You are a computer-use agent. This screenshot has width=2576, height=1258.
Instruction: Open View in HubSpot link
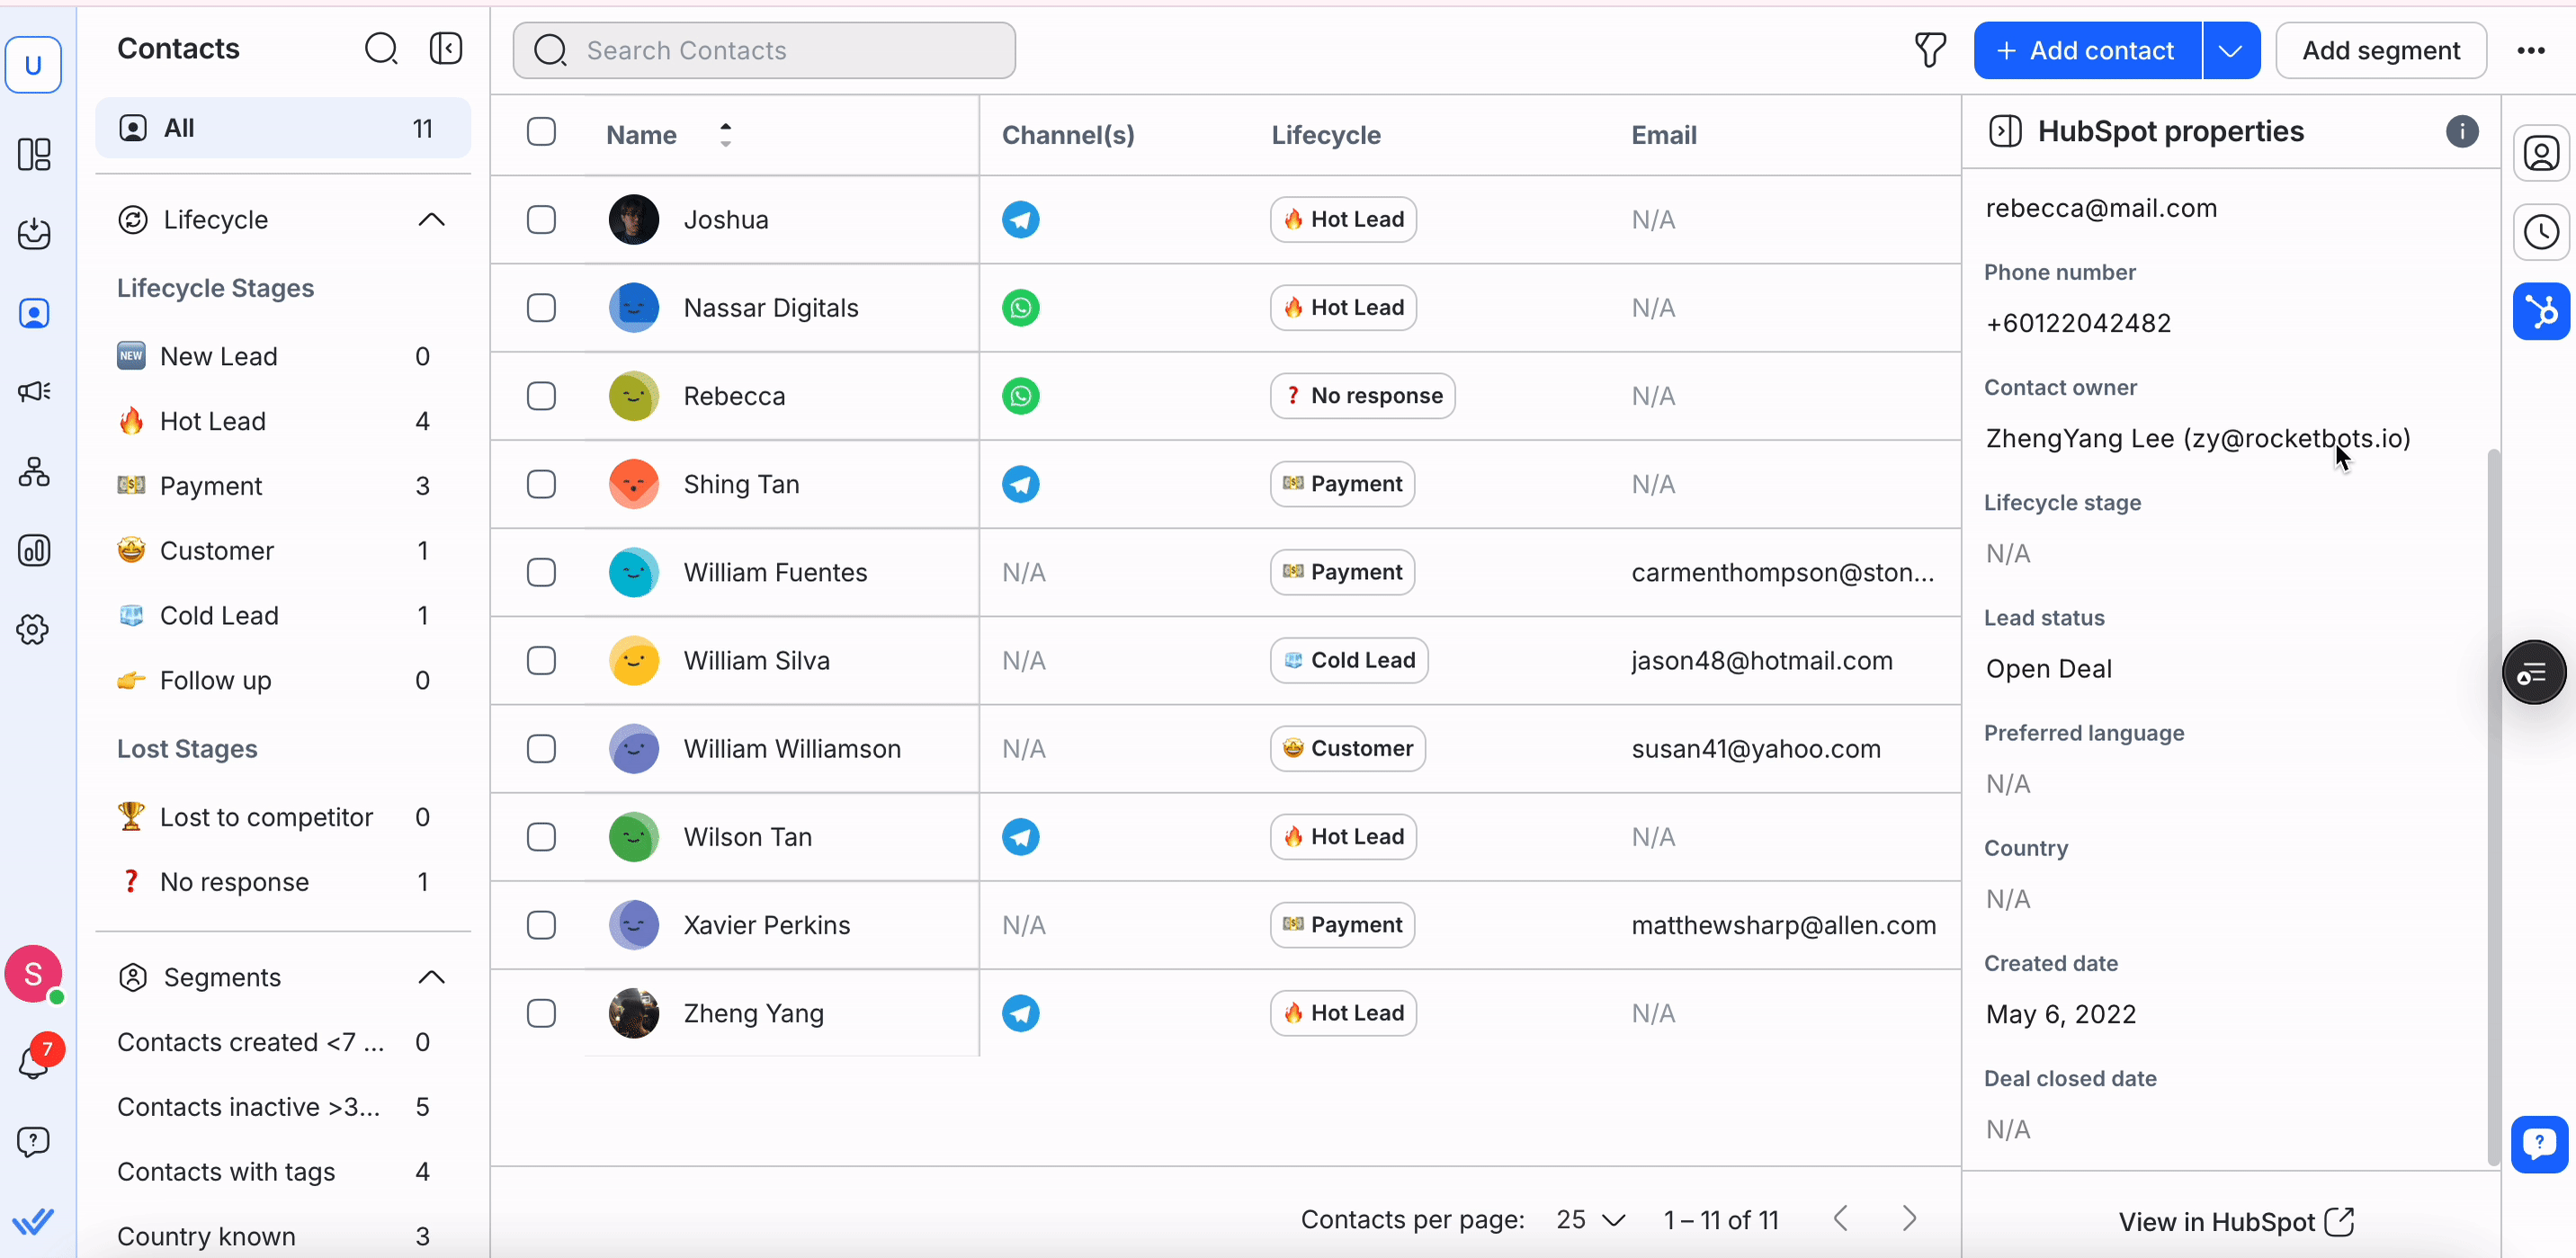point(2236,1221)
